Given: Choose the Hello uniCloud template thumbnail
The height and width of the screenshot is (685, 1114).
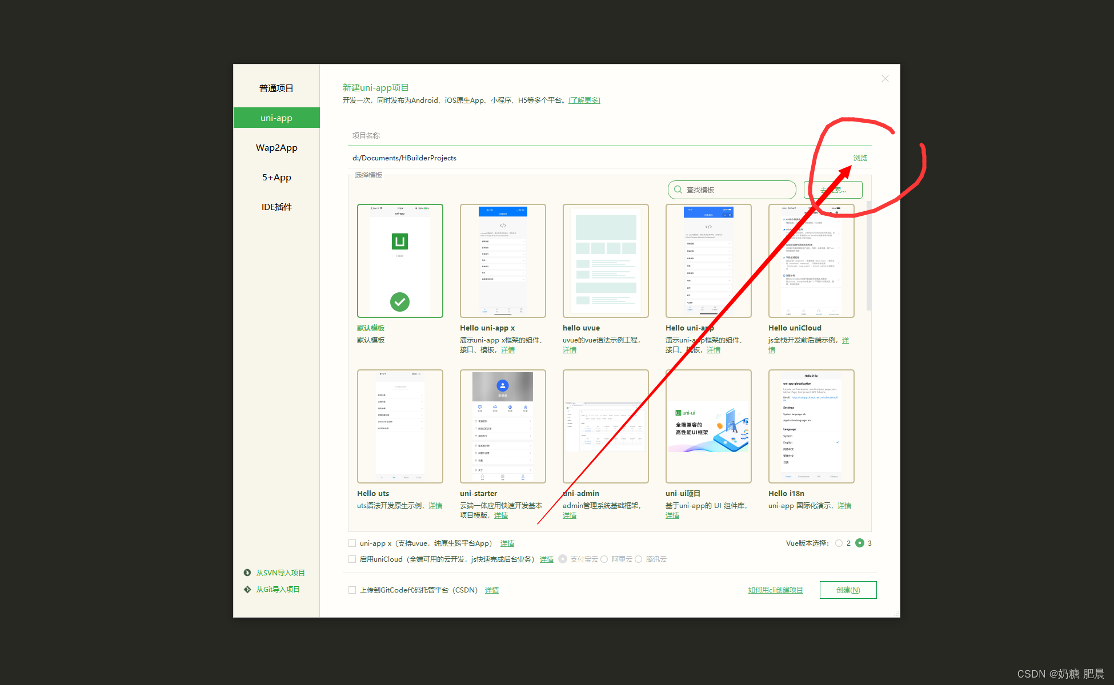Looking at the screenshot, I should coord(811,260).
